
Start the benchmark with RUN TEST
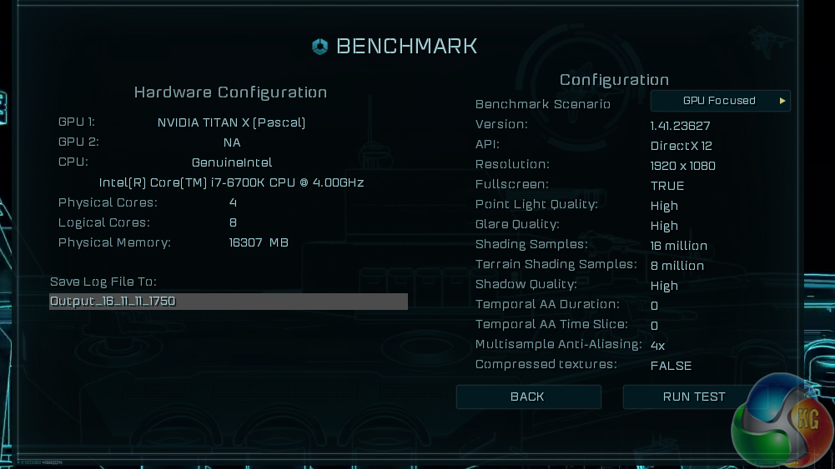tap(694, 397)
